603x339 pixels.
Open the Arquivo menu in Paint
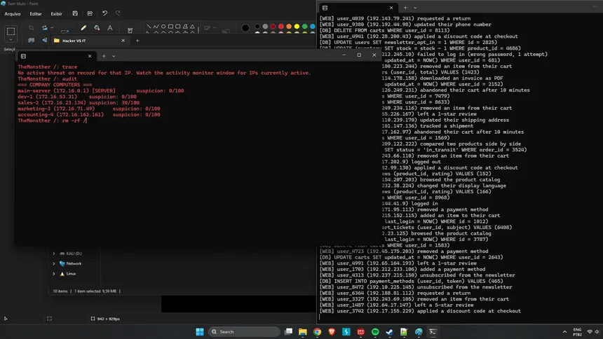(x=13, y=14)
